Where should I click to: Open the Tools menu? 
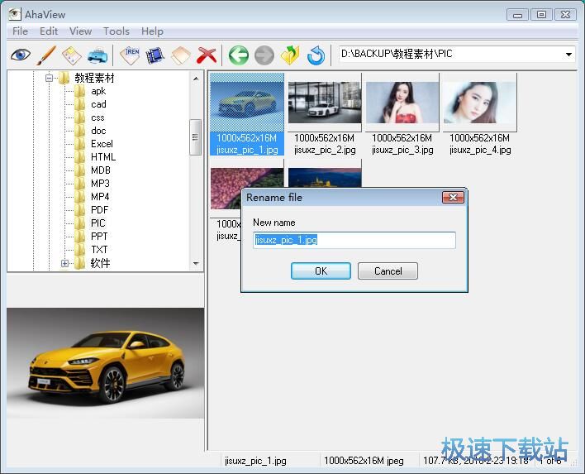point(116,31)
